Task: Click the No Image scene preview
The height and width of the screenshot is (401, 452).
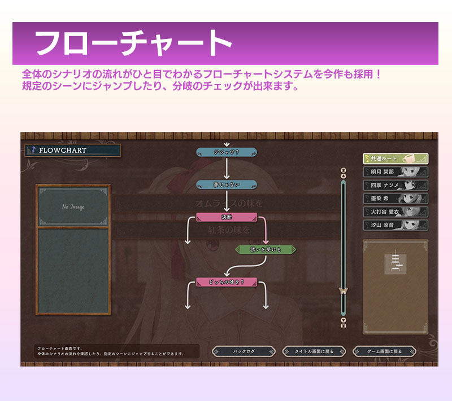Action: point(73,207)
